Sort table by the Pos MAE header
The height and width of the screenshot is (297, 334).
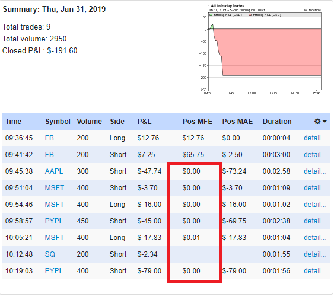pos(237,122)
